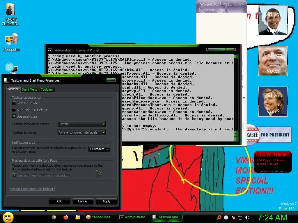The width and height of the screenshot is (298, 223).
Task: Switch to the Toolbars tab
Action: click(x=47, y=89)
